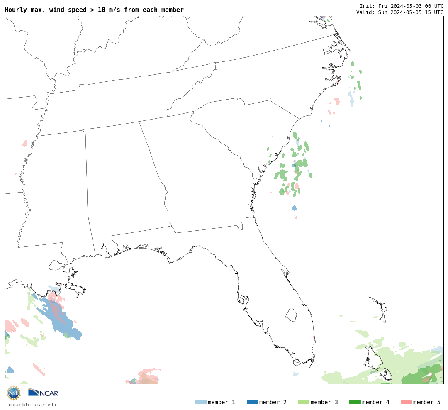The image size is (448, 410).
Task: Click the 'Valid: Sun 2024-05-05 15 UTC' text
Action: (400, 12)
